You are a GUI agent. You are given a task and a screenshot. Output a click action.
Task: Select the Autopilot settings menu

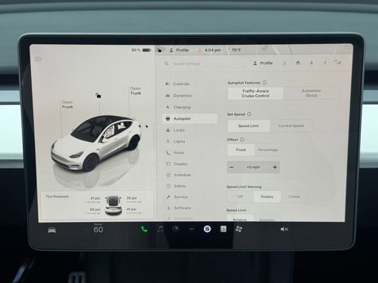coord(191,118)
